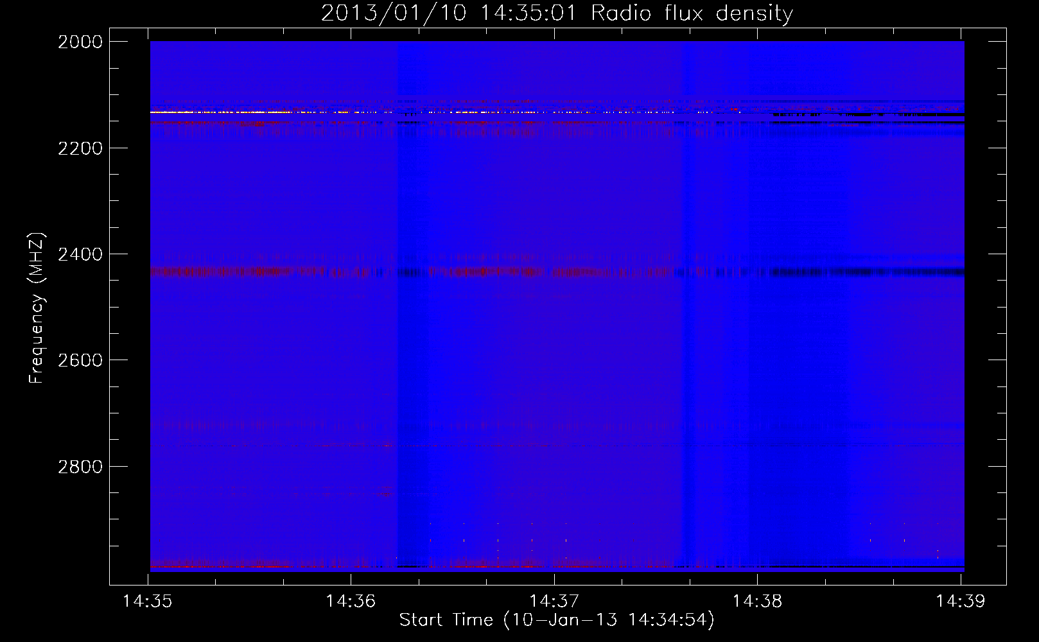
Task: Click the 14:39 time tick label
Action: coord(961,602)
